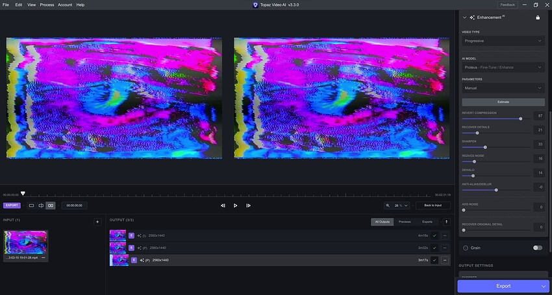Play the video preview
Viewport: 552px width, 295px height.
coord(235,206)
